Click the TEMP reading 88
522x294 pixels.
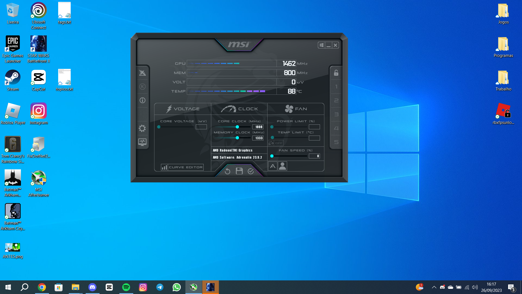pyautogui.click(x=291, y=91)
